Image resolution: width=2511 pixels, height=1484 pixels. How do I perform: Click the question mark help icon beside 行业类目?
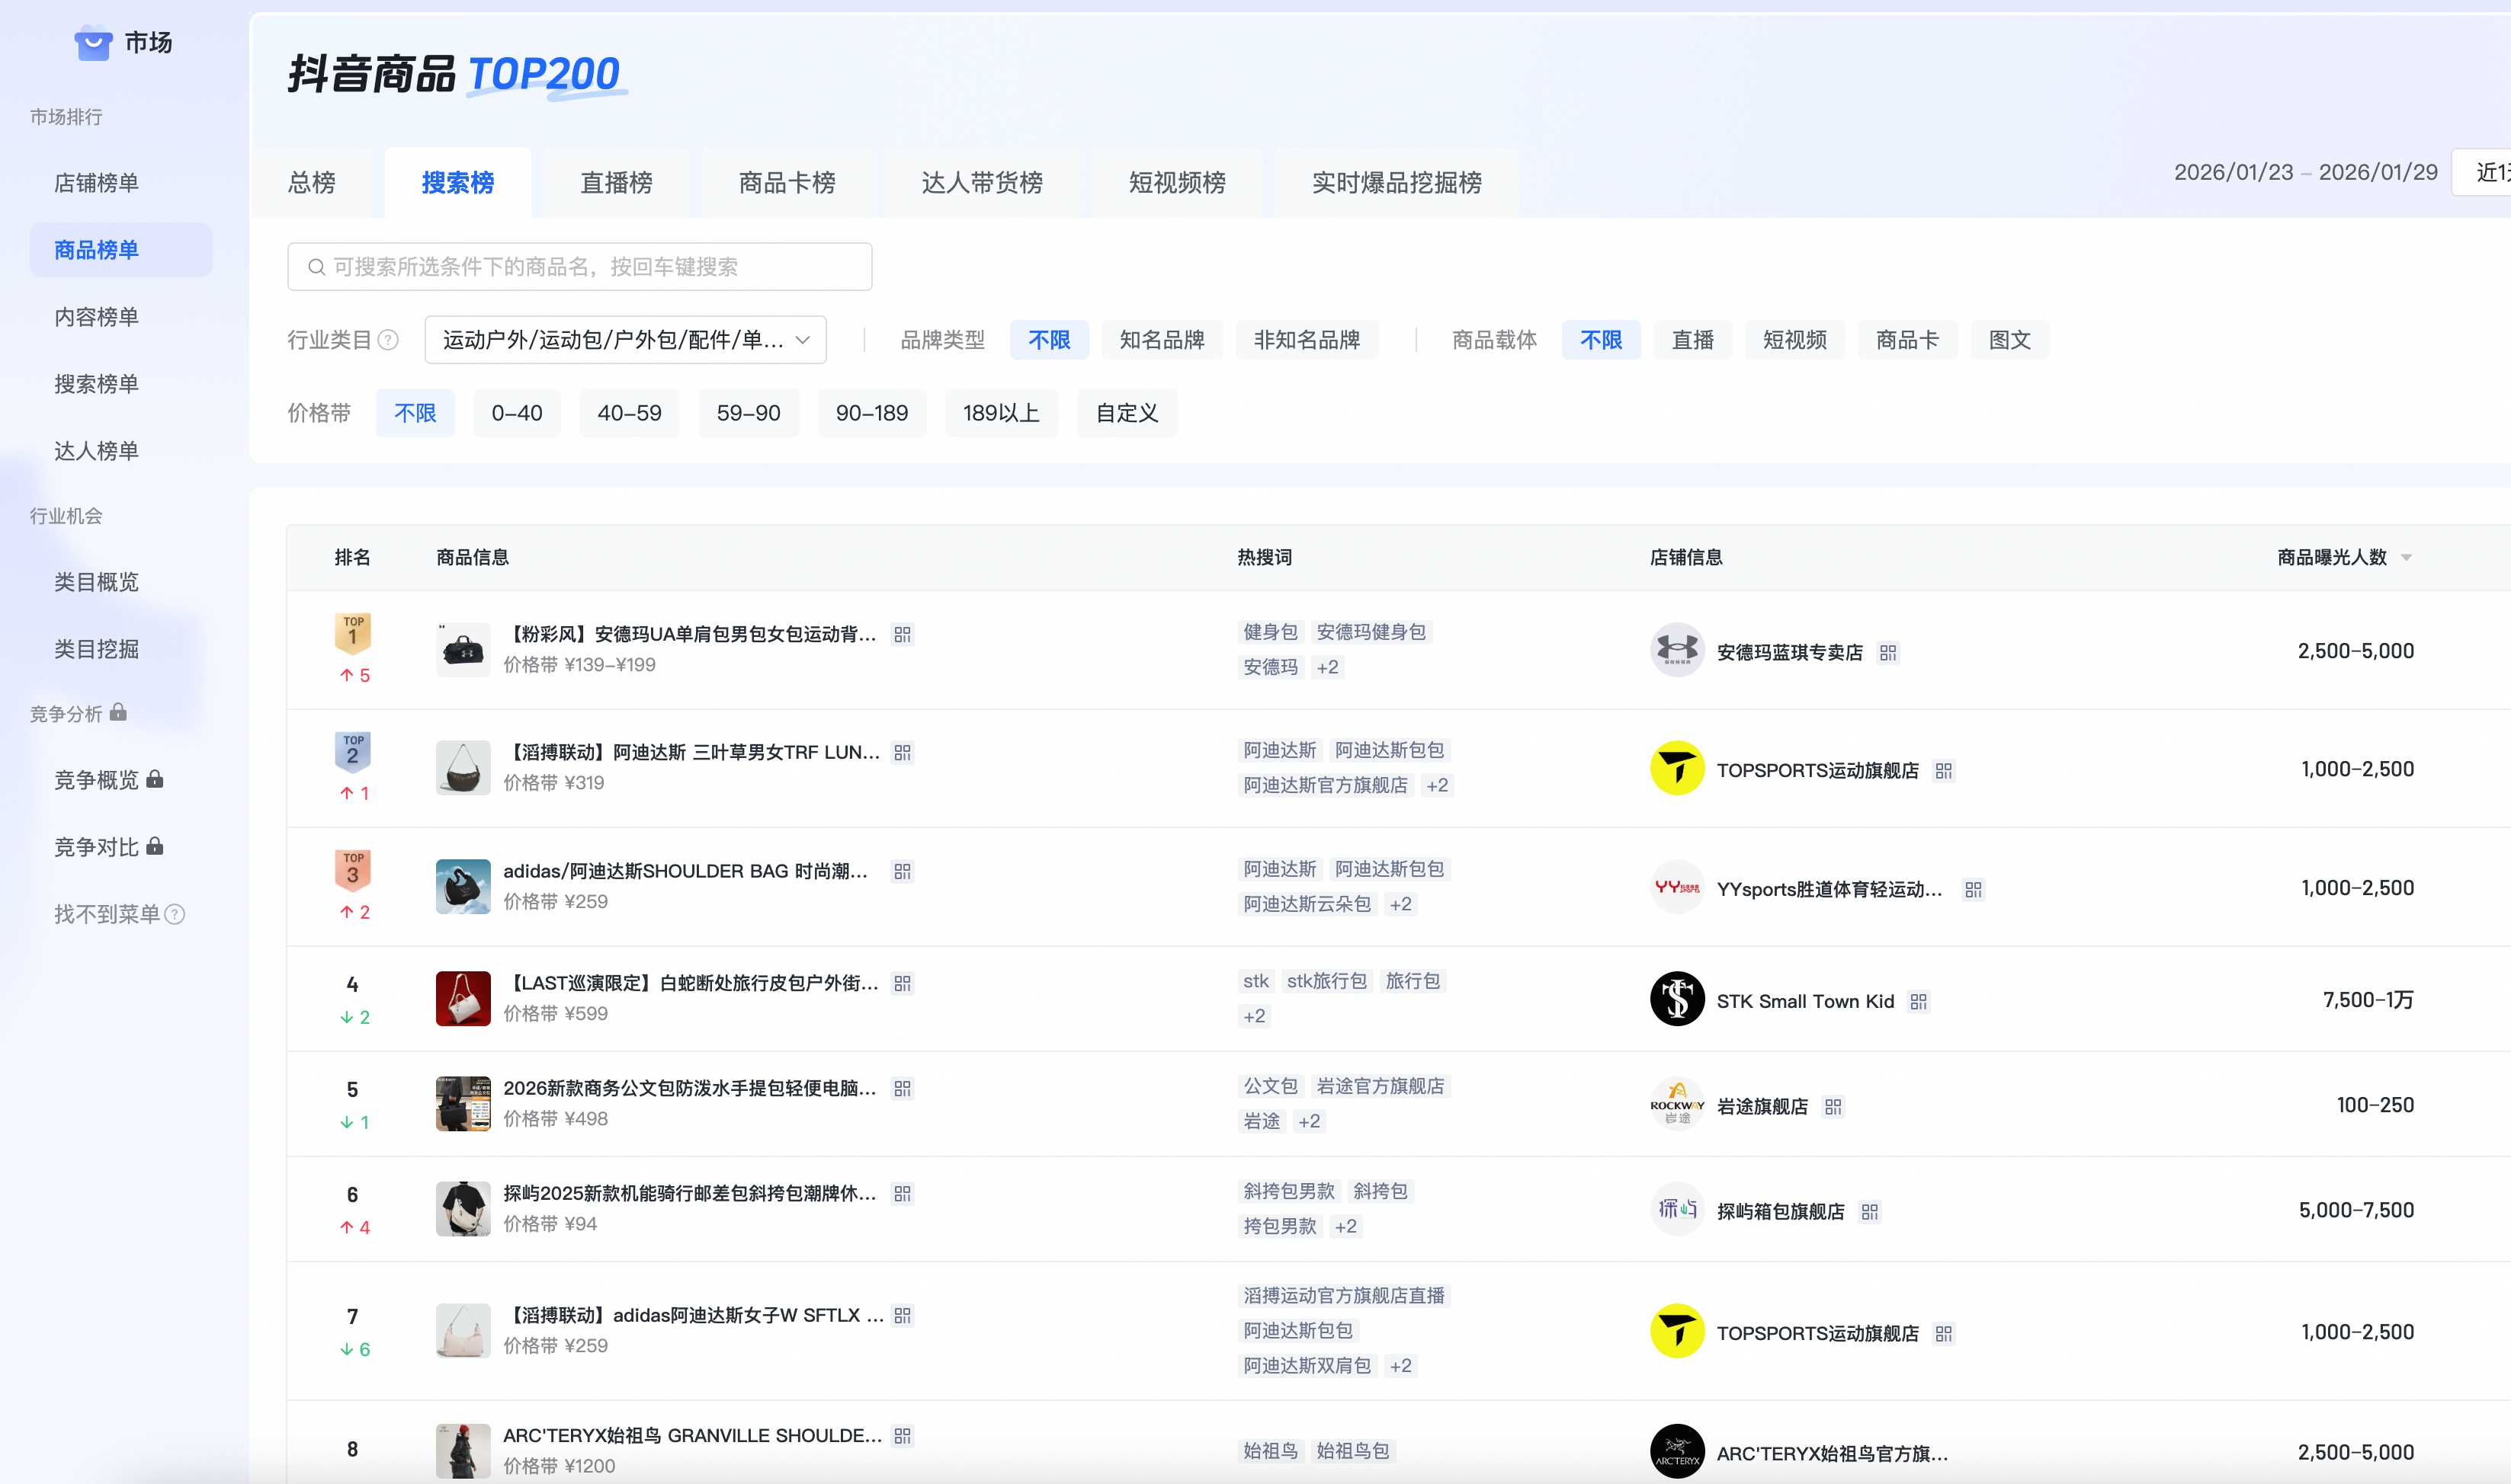[x=388, y=340]
